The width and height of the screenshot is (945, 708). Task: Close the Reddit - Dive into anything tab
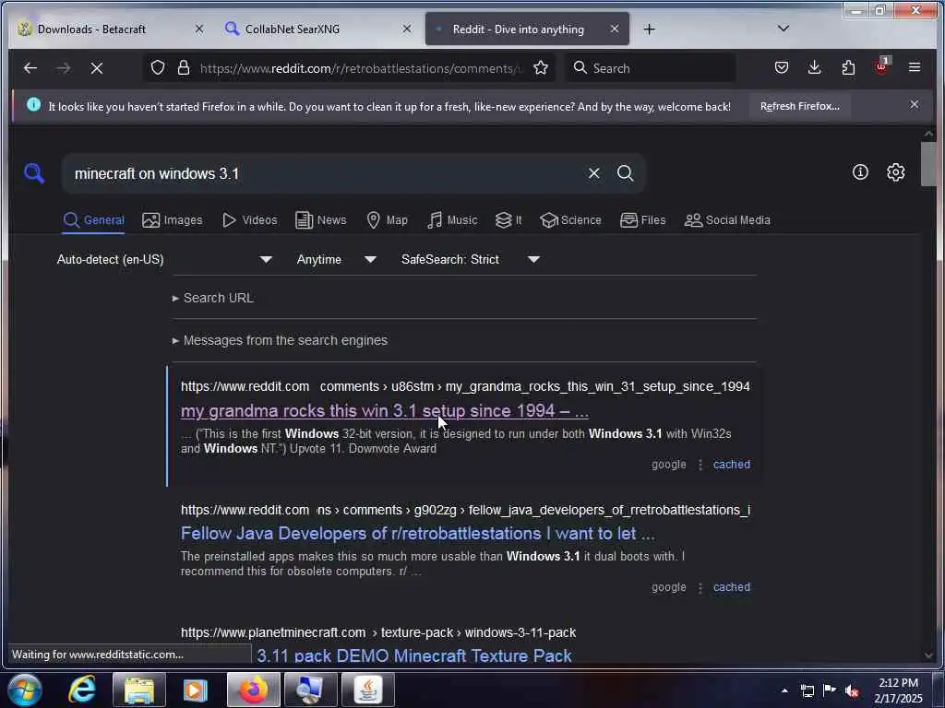tap(614, 29)
